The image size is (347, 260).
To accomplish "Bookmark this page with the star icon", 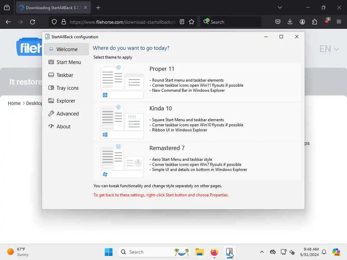I will 191,22.
